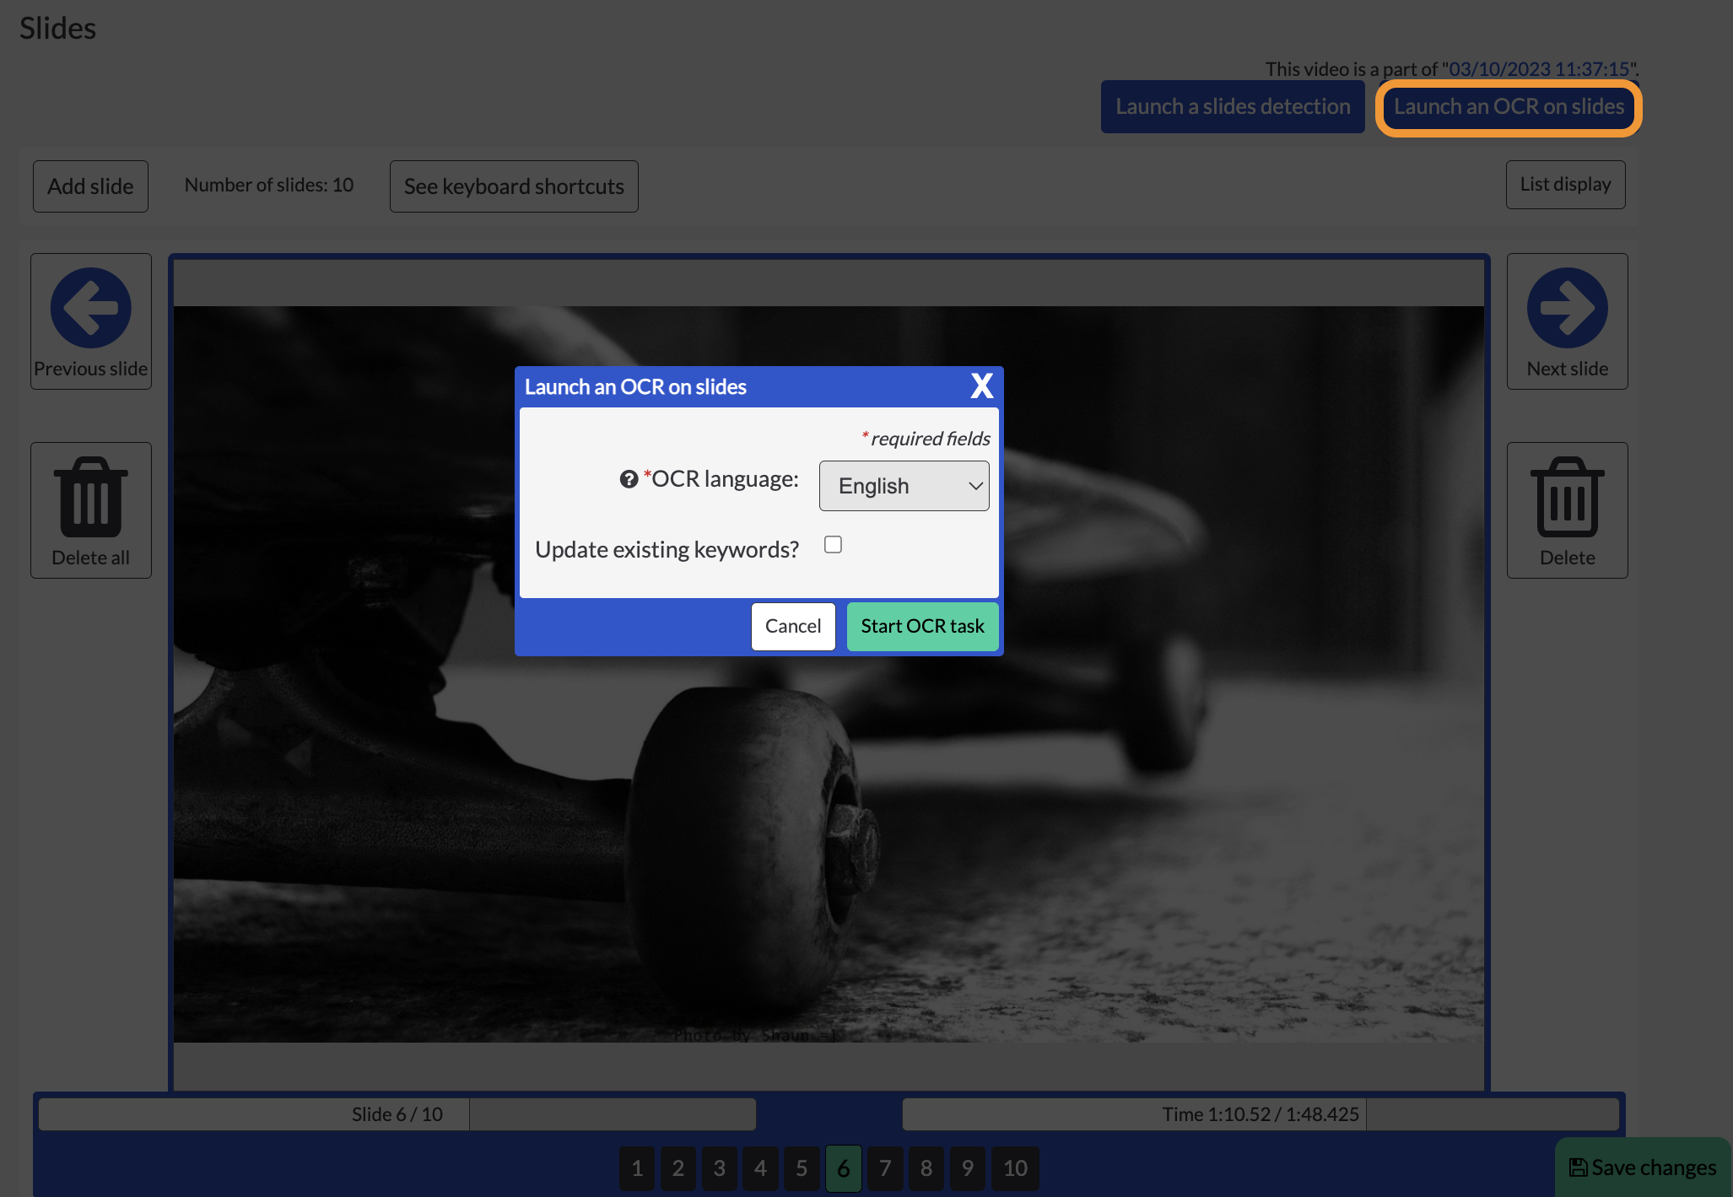Tick the Update existing keywords checkbox
This screenshot has height=1197, width=1733.
pos(833,545)
